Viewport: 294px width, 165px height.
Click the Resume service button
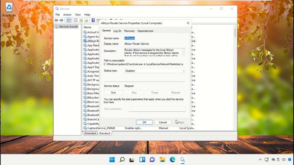click(x=175, y=93)
